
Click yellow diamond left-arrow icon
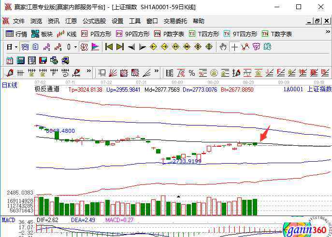tap(153, 47)
